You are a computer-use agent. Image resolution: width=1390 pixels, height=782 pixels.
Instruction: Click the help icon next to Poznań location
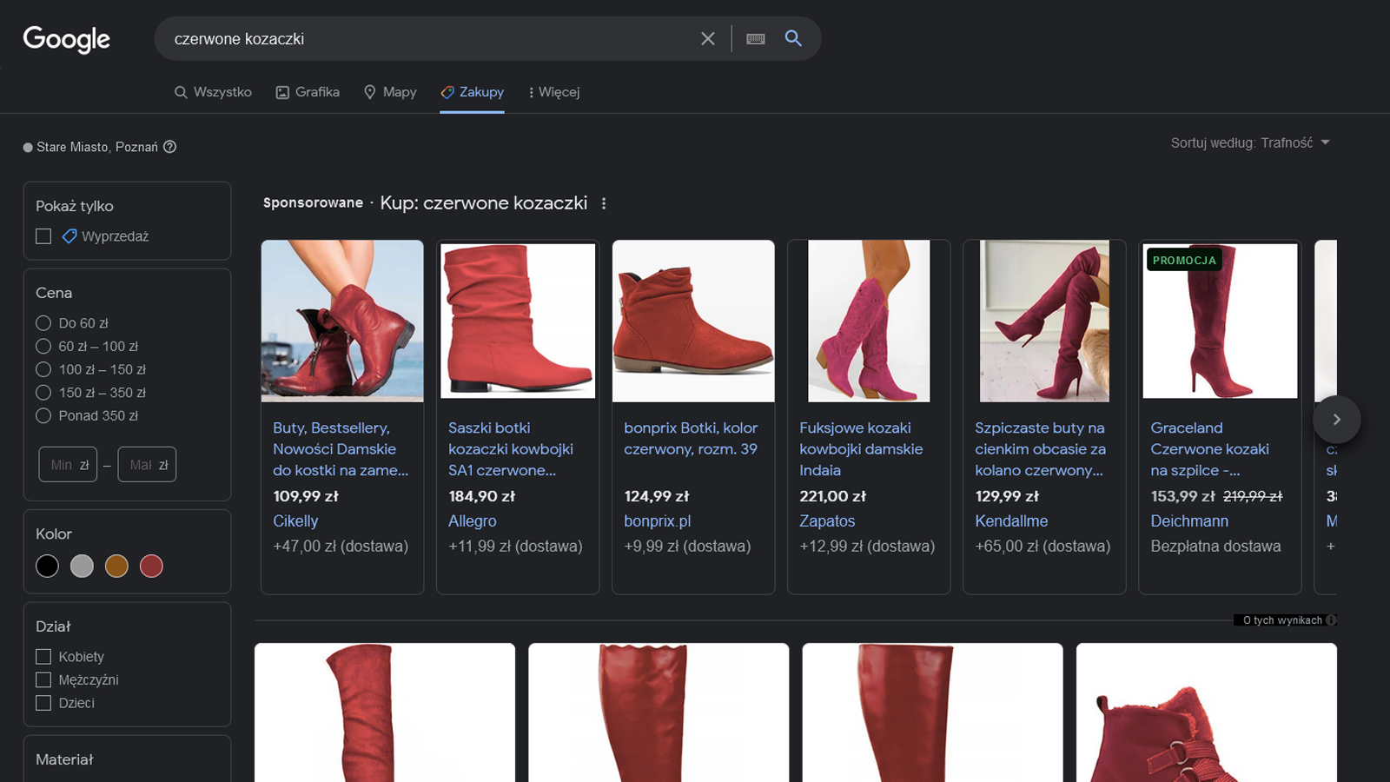[170, 147]
